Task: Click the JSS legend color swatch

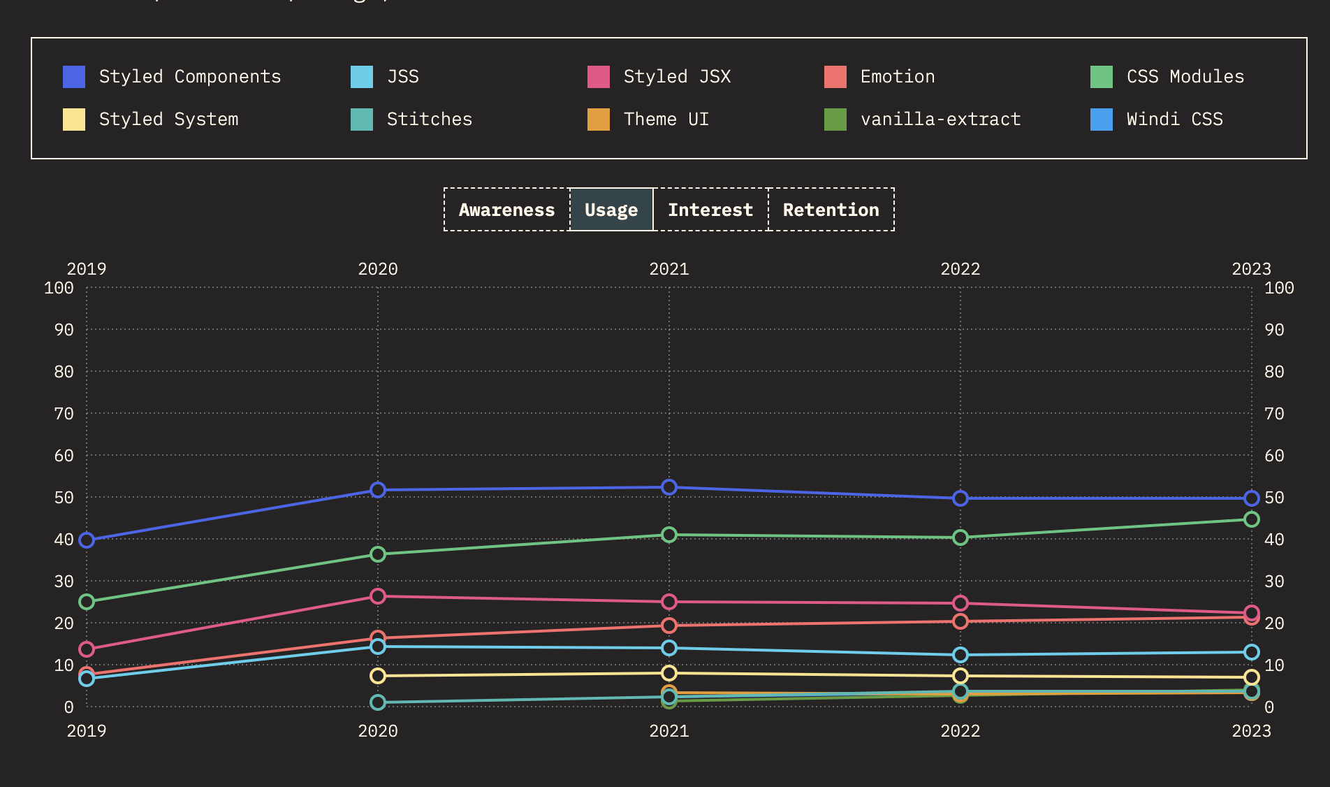Action: (x=362, y=77)
